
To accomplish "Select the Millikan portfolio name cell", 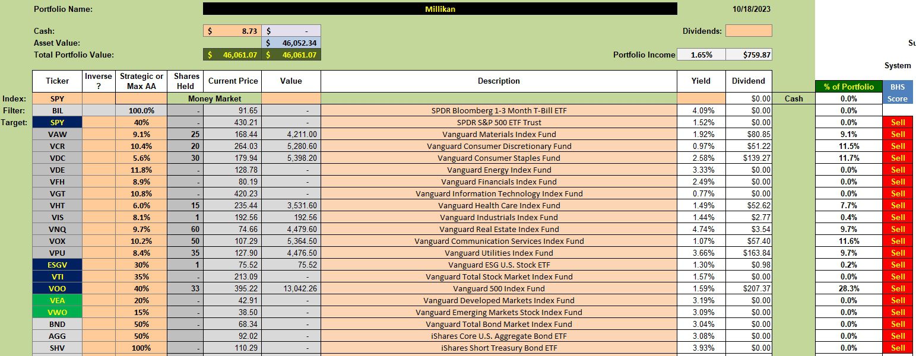I will point(440,9).
